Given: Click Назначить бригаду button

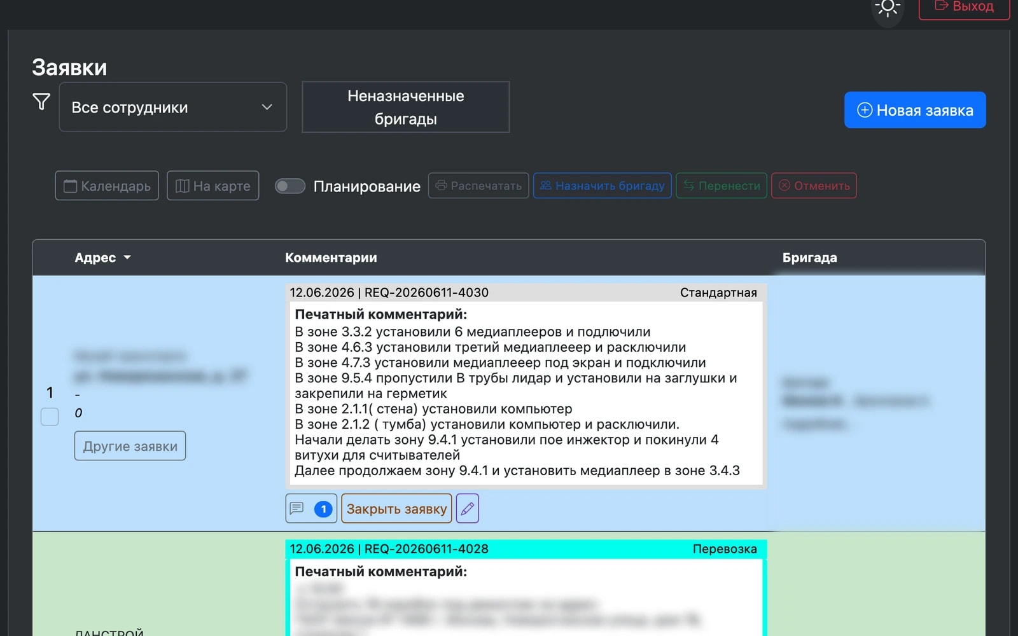Looking at the screenshot, I should click(x=603, y=186).
